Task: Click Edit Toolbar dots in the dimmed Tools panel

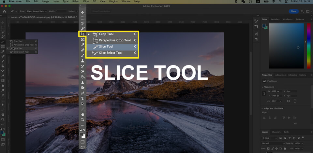Action: point(3,124)
